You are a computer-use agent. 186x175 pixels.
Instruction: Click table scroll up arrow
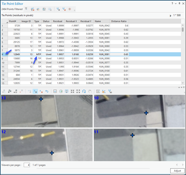click(183, 25)
